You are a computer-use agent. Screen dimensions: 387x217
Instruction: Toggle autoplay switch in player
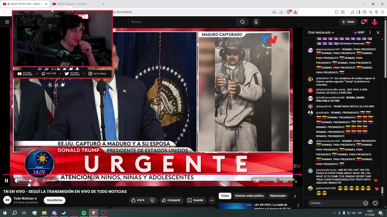tap(256, 181)
